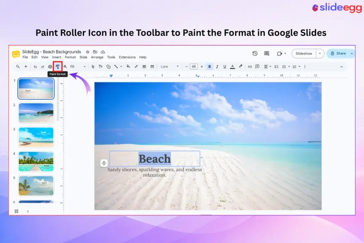The image size is (364, 243).
Task: Open the View menu
Action: 45,57
